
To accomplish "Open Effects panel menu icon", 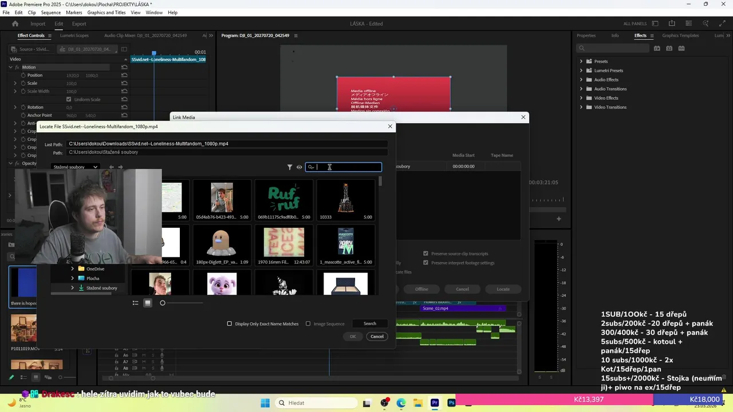I will [x=652, y=35].
